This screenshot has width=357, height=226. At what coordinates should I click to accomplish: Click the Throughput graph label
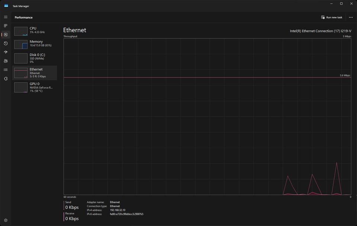70,36
